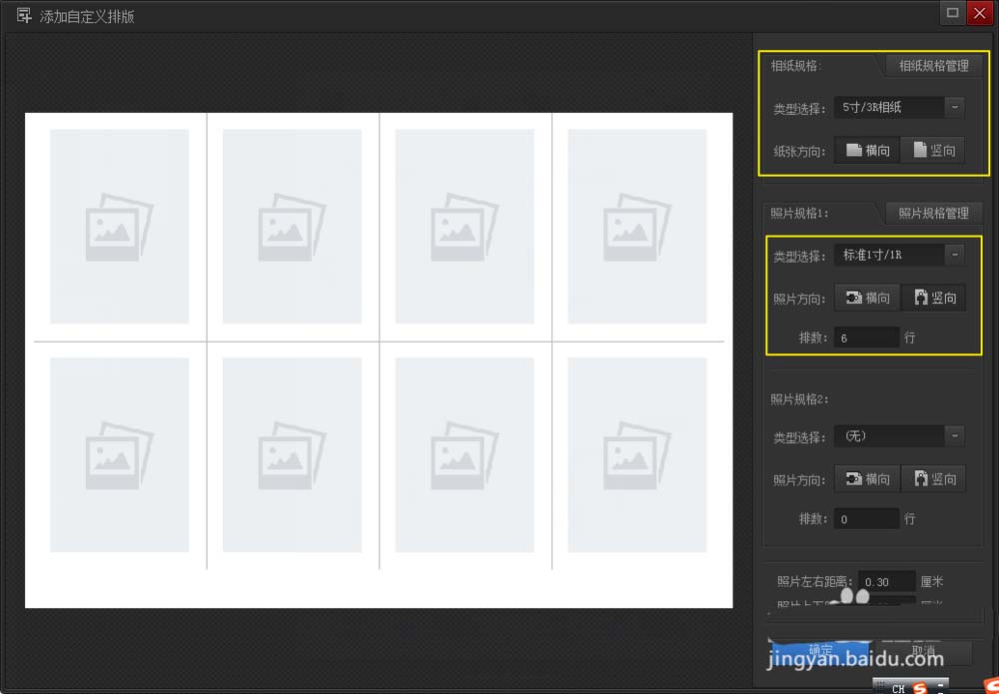Select the third photo placeholder in bottom row
This screenshot has width=999, height=694.
[465, 454]
